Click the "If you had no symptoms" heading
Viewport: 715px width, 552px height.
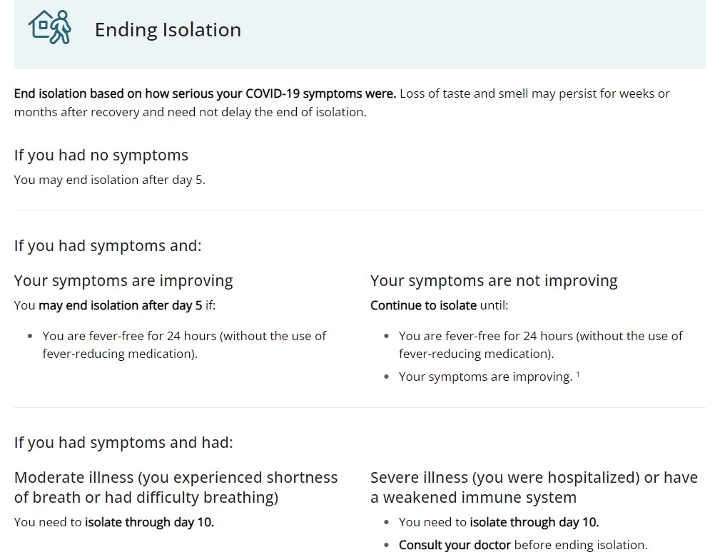pos(101,155)
